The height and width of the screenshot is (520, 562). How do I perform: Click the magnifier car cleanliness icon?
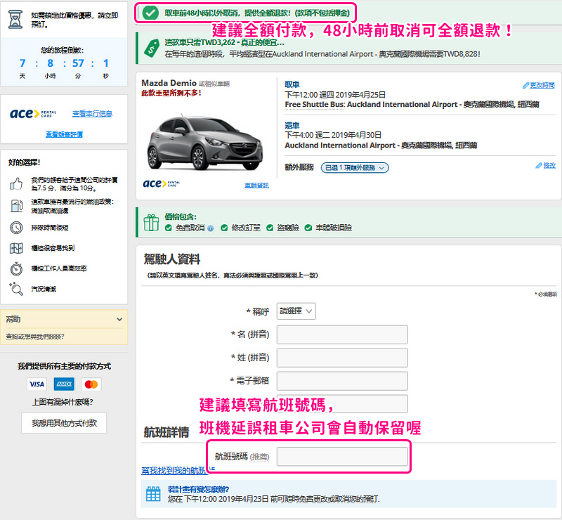click(16, 289)
